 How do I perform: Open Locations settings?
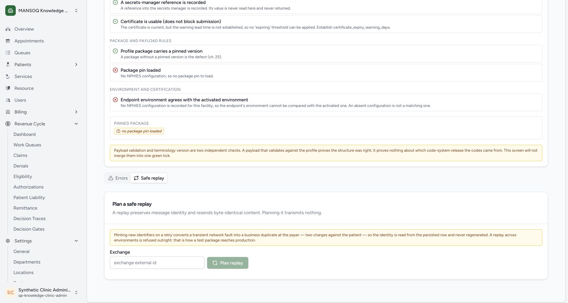point(23,272)
